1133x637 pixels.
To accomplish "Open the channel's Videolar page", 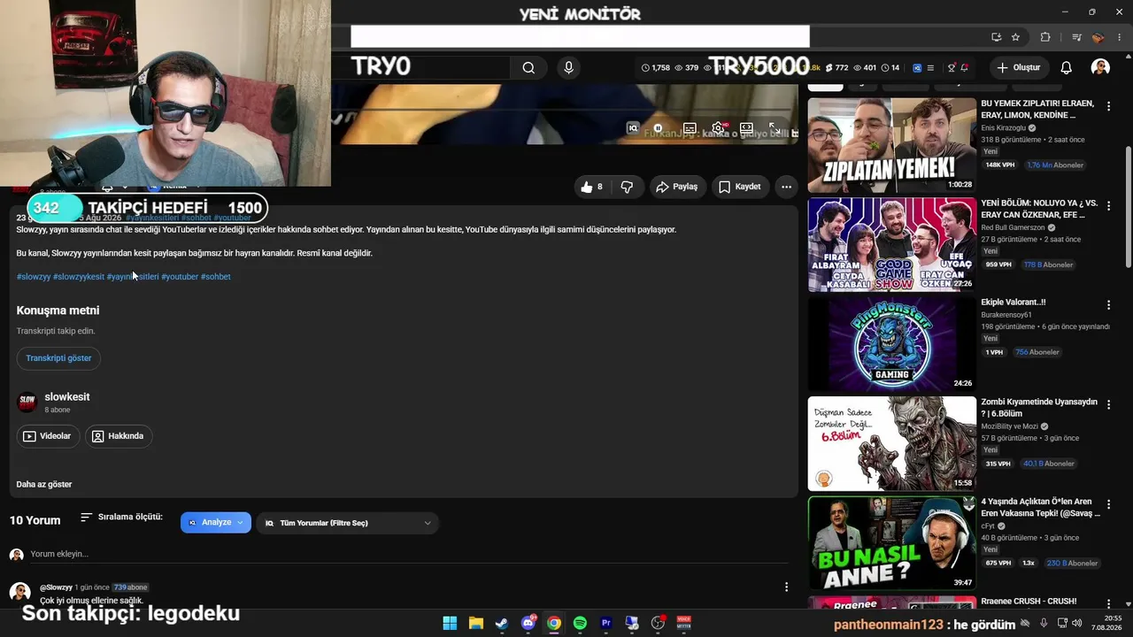I will click(x=49, y=436).
